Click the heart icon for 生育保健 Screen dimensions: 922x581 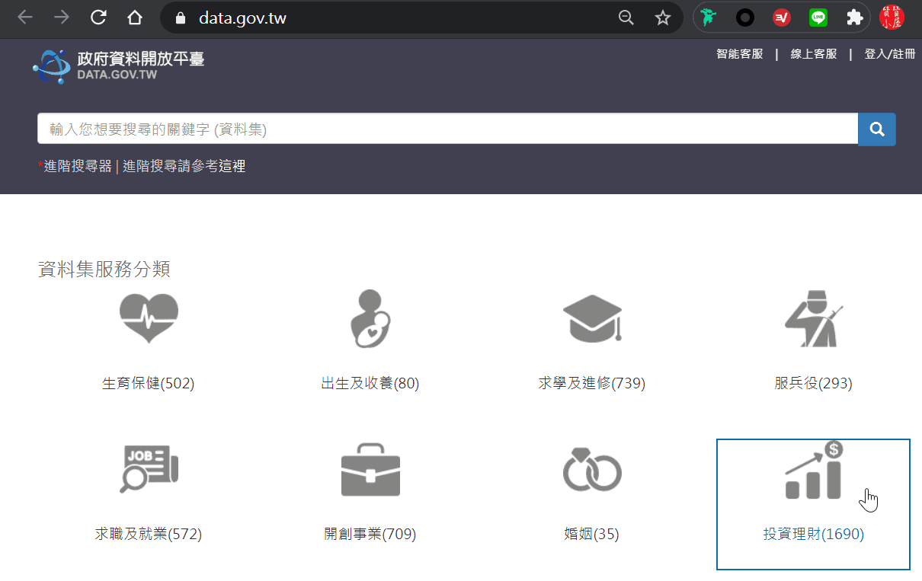tap(149, 318)
